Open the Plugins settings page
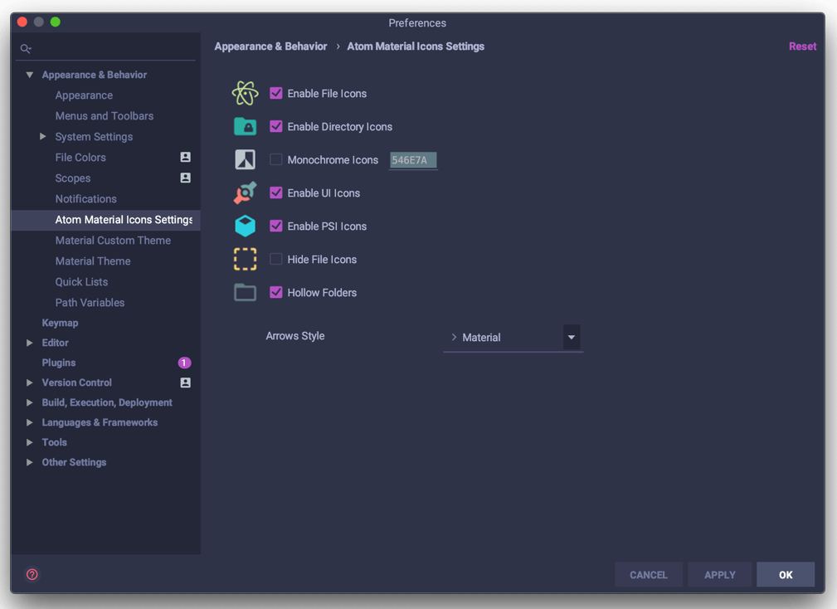This screenshot has width=837, height=609. [59, 363]
